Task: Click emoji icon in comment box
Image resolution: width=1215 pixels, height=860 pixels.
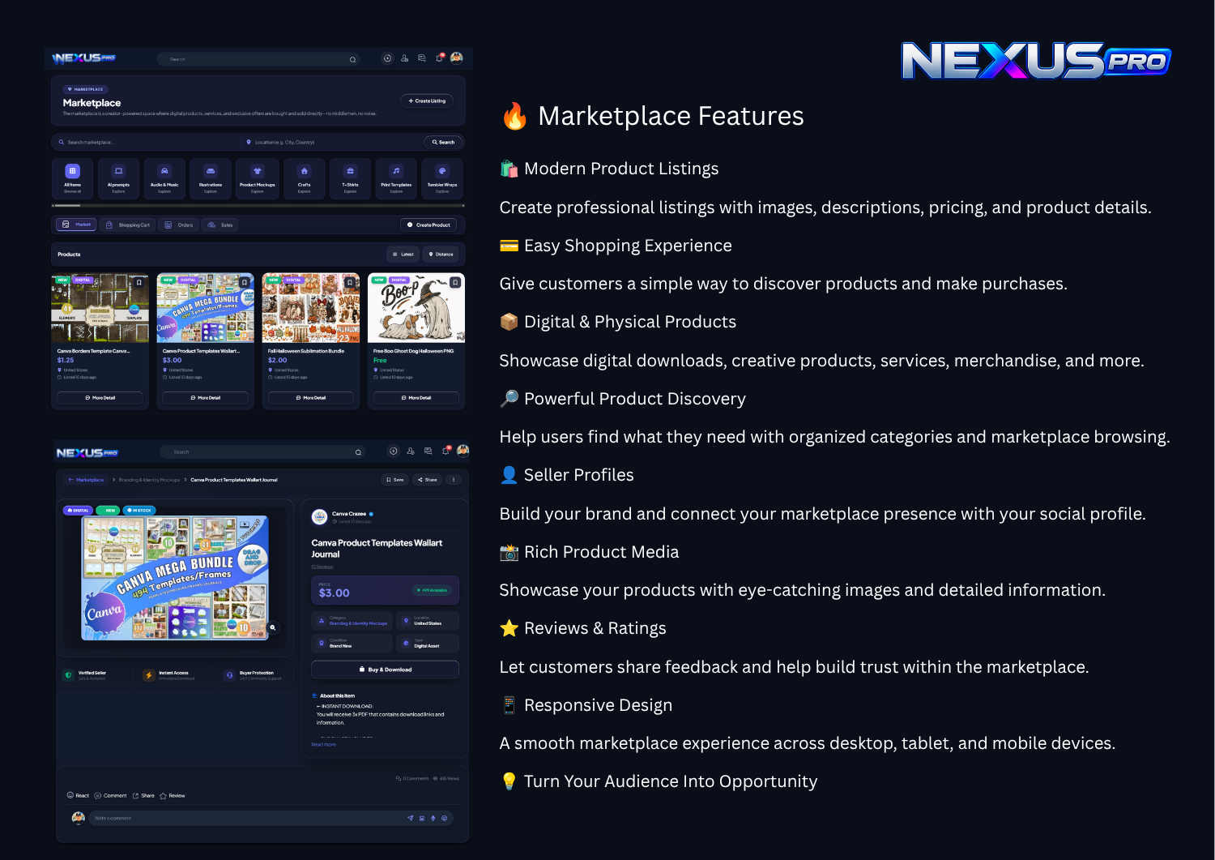Action: pyautogui.click(x=444, y=819)
